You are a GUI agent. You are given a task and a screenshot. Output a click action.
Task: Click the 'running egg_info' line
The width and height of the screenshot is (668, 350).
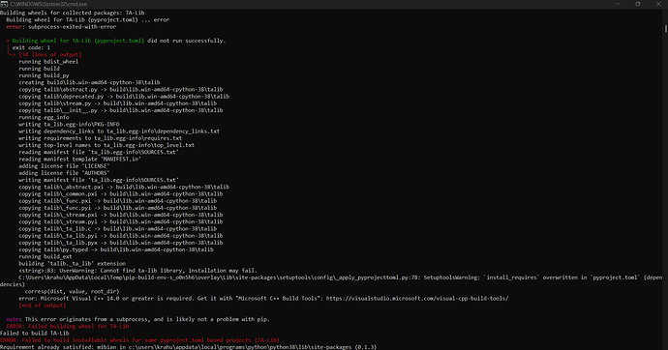pos(44,117)
